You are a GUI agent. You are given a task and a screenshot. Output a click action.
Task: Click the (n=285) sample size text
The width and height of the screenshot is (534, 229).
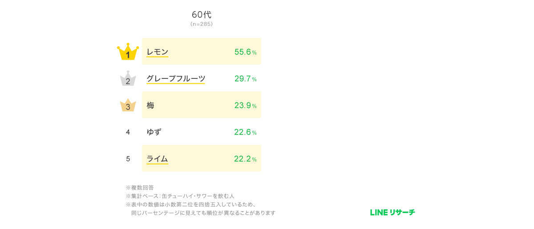(x=202, y=24)
